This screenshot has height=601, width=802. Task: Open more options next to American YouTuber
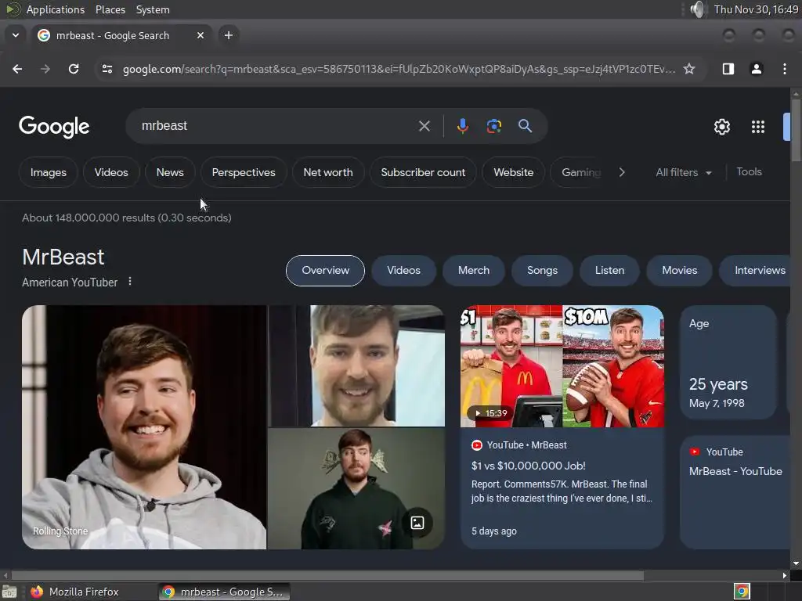(x=130, y=282)
